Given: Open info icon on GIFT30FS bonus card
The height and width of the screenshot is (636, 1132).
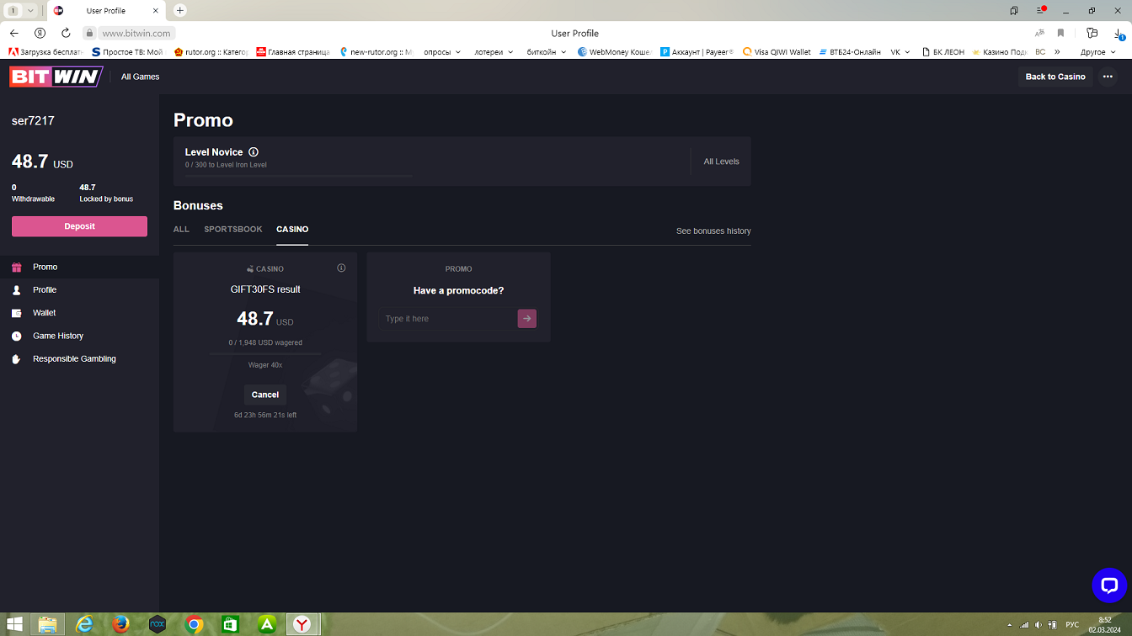Looking at the screenshot, I should (x=341, y=268).
